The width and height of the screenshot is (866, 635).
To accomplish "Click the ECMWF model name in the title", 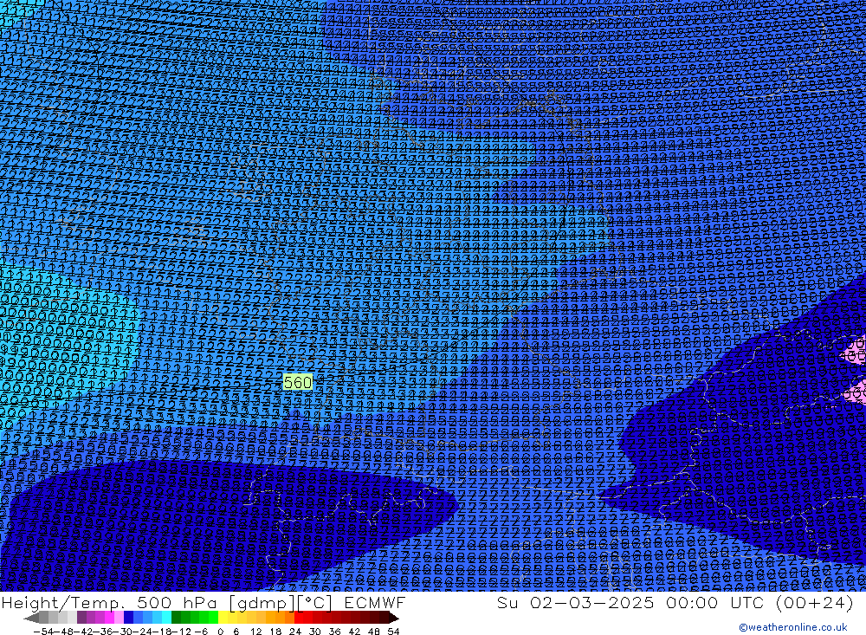I will coord(375,602).
